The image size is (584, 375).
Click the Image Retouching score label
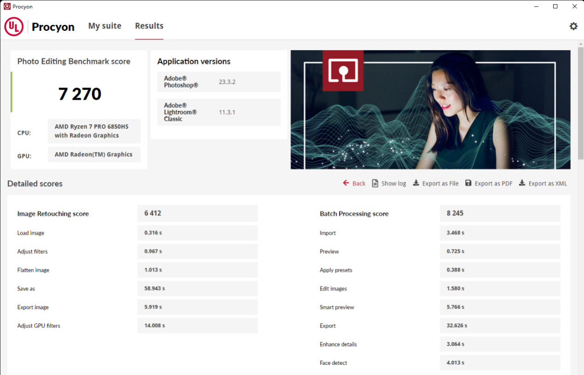tap(53, 214)
